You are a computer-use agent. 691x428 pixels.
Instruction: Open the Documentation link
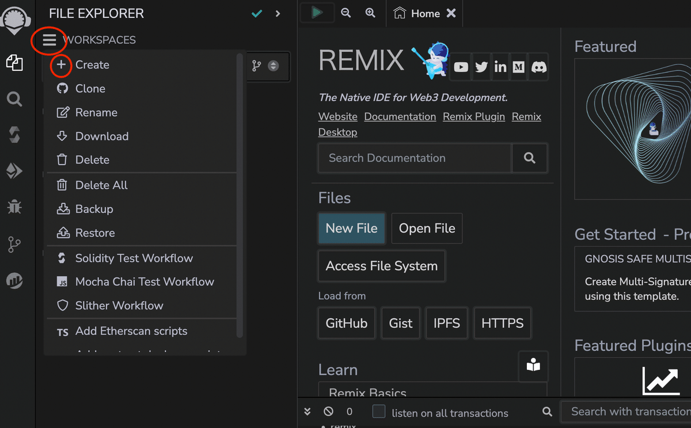tap(400, 117)
